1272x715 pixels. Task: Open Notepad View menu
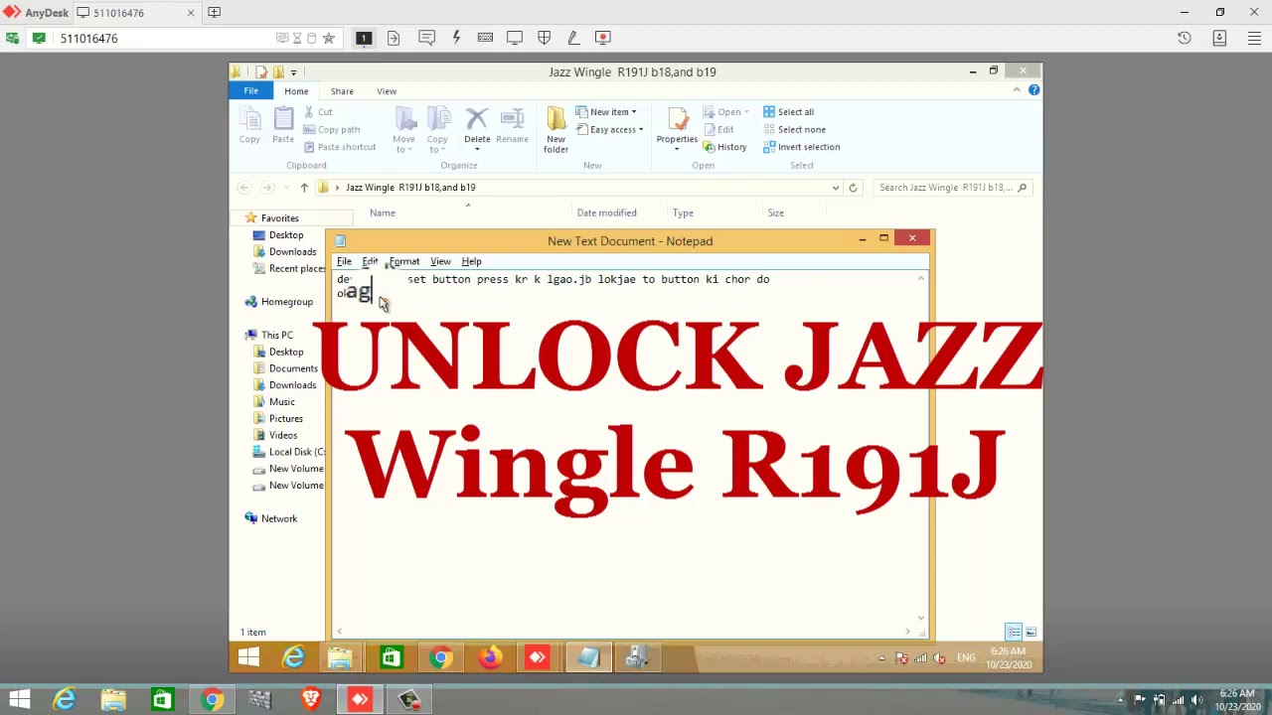tap(440, 261)
